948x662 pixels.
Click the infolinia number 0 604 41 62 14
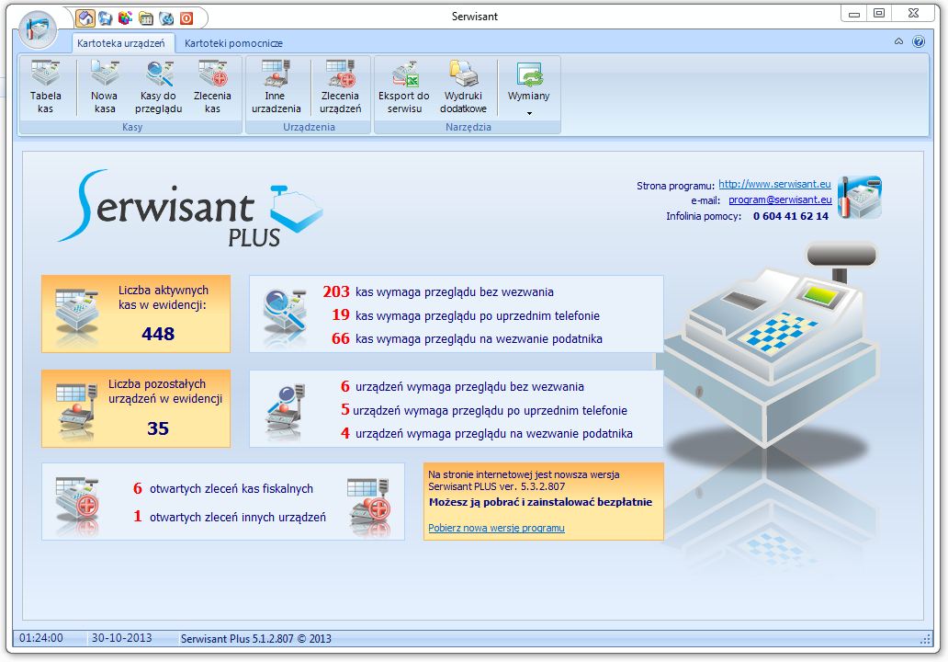(x=791, y=216)
